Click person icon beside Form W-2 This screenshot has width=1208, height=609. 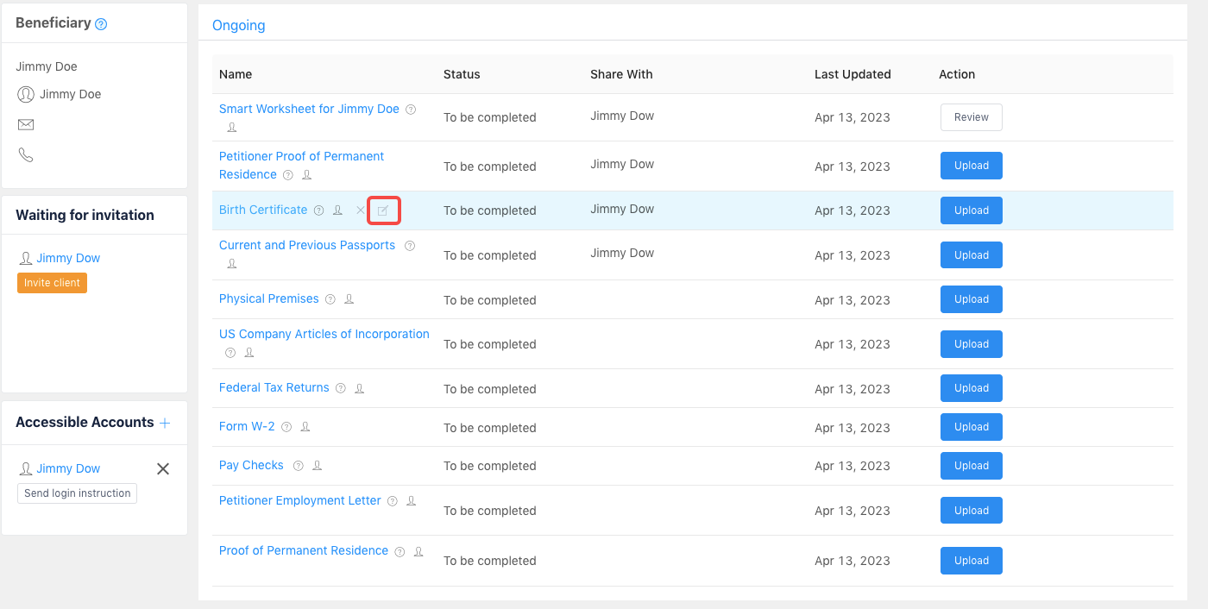click(305, 427)
